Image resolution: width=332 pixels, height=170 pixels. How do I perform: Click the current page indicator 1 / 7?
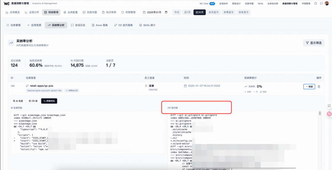click(x=111, y=65)
